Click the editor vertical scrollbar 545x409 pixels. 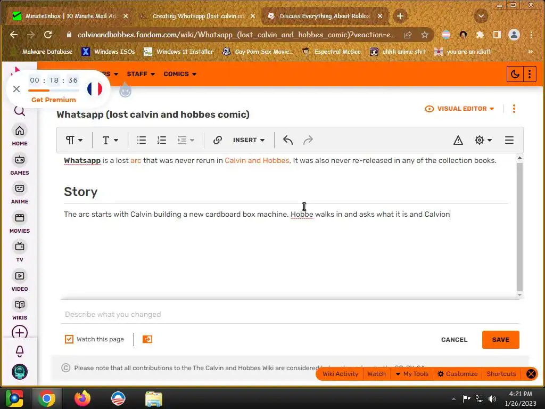519,226
